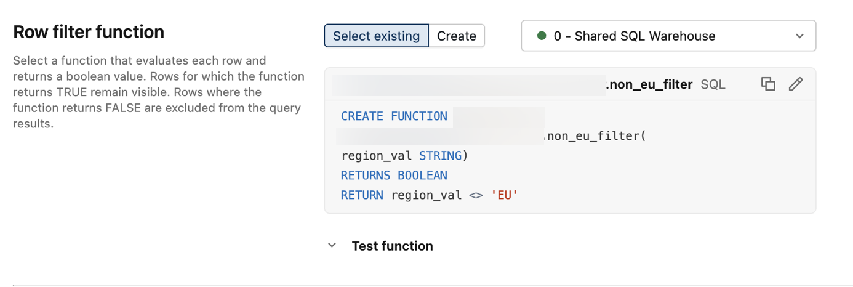Click the row filter description paragraph

click(x=158, y=92)
